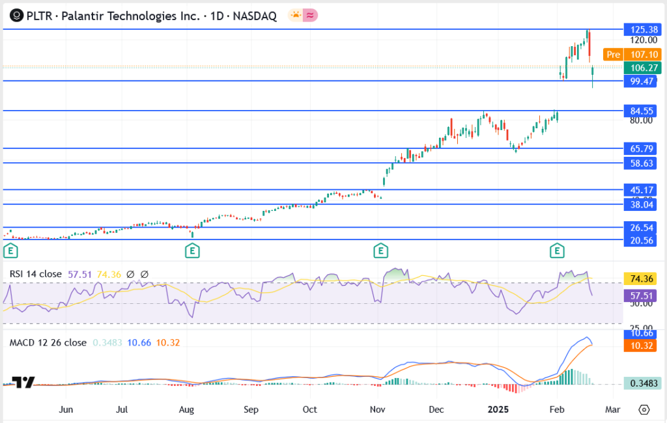Click the yellow 74.36 RSI axis label

pyautogui.click(x=640, y=279)
